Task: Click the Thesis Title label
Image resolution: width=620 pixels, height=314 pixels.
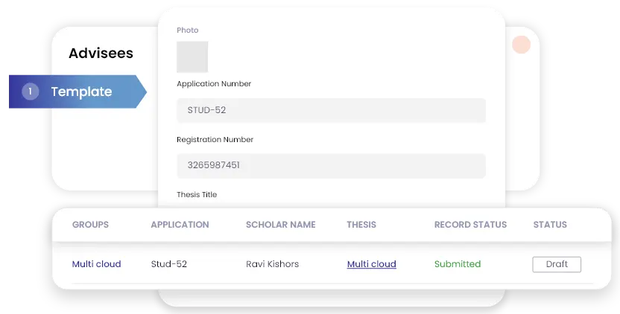Action: (197, 195)
